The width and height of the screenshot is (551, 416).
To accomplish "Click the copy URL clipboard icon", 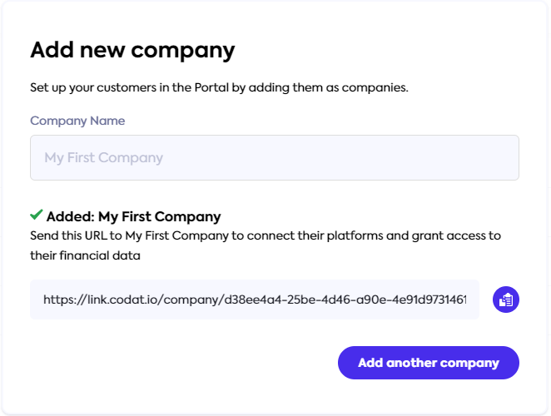I will (506, 300).
